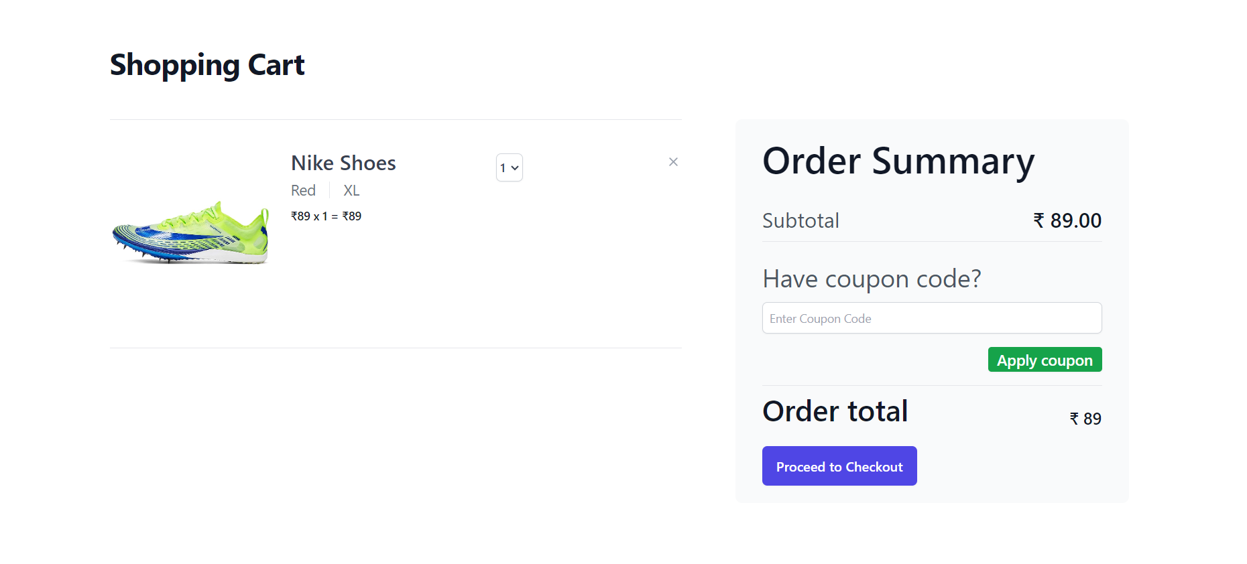1247x564 pixels.
Task: Click the ₹ 89 order total amount
Action: [1085, 419]
